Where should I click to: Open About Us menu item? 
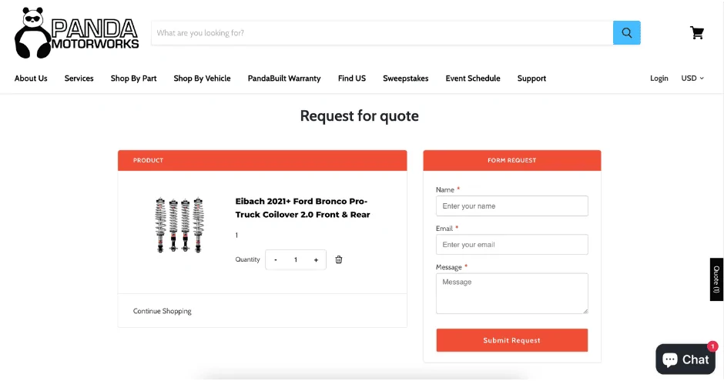31,79
